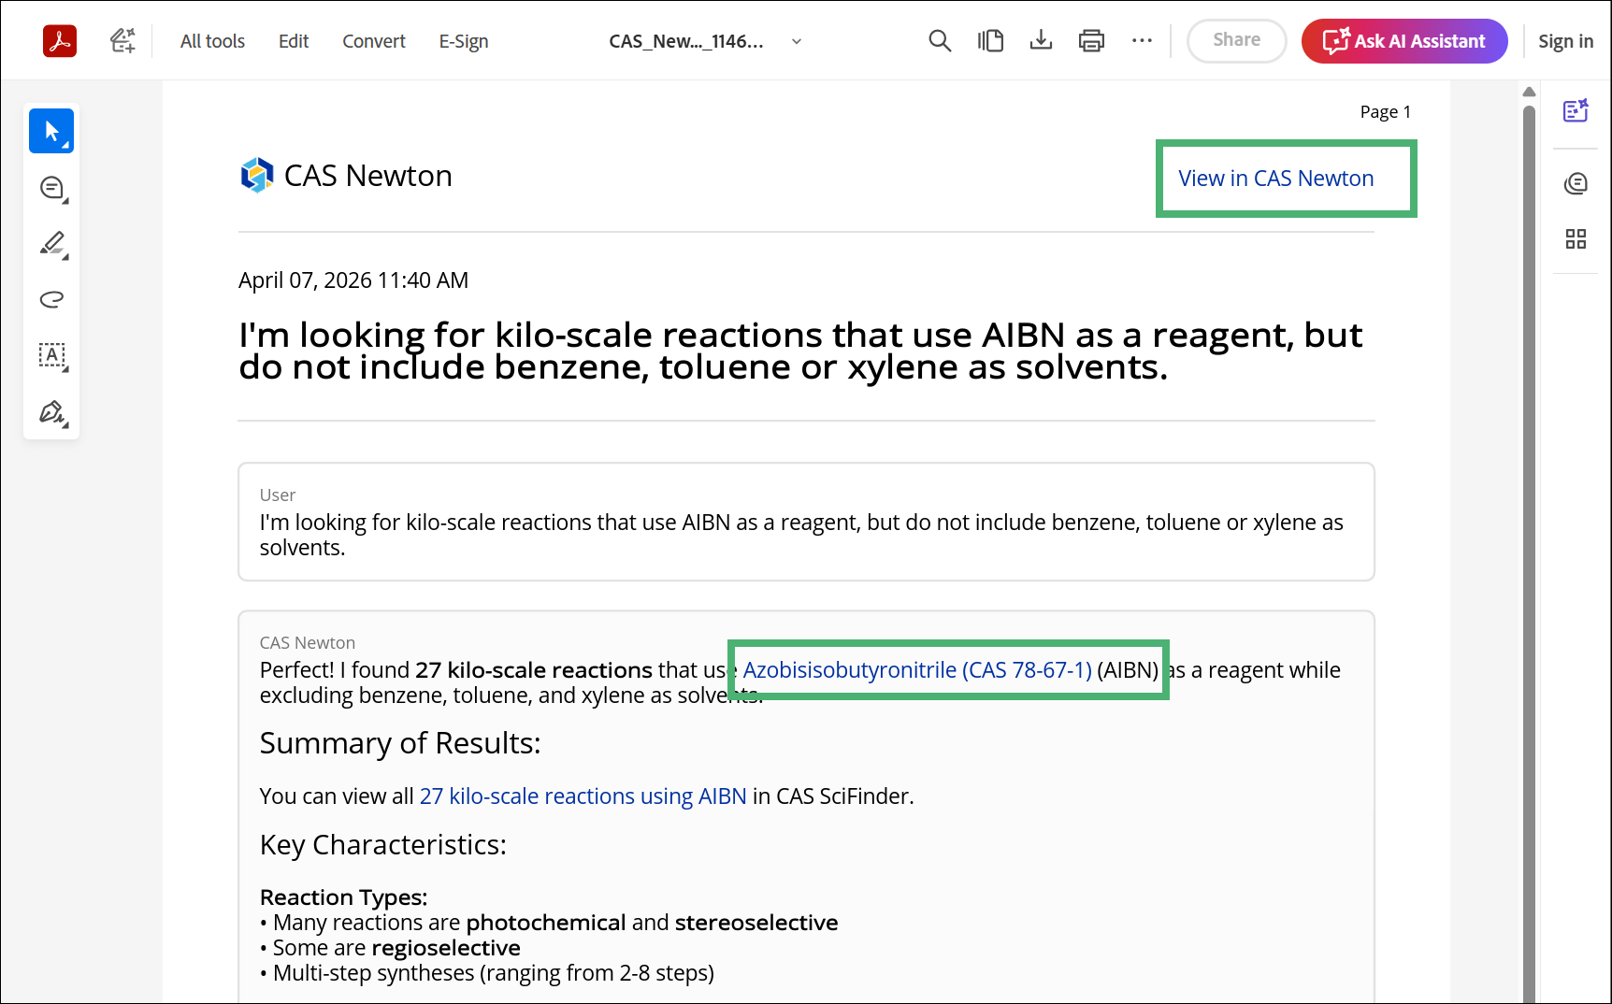Click the Multi-step syntheses bullet line
Image resolution: width=1612 pixels, height=1004 pixels.
(487, 973)
